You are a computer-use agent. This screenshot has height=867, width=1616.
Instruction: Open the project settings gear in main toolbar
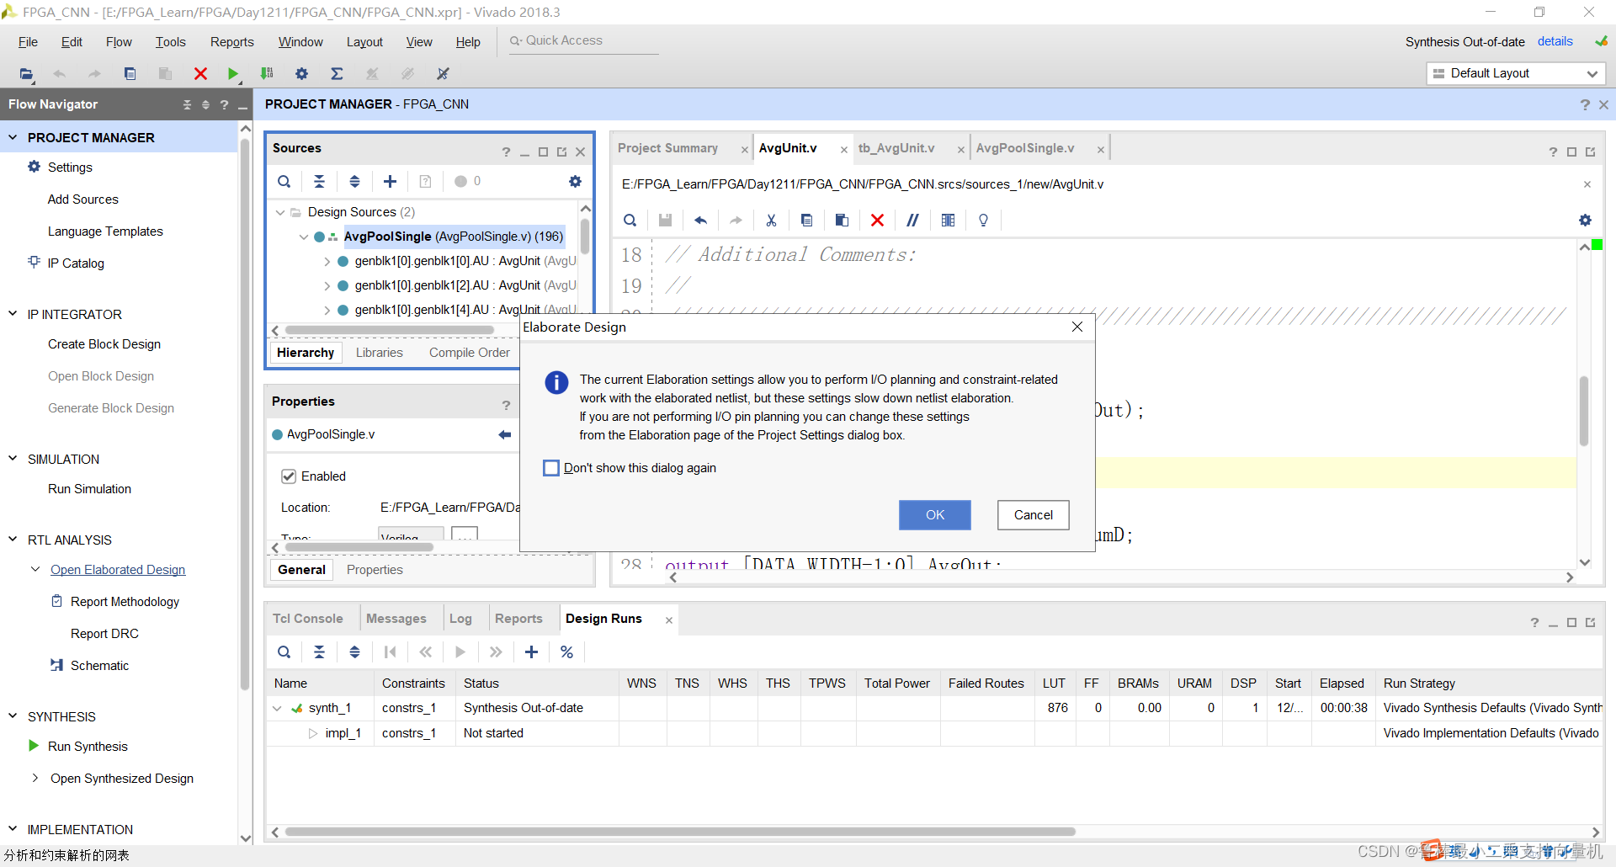(x=301, y=74)
